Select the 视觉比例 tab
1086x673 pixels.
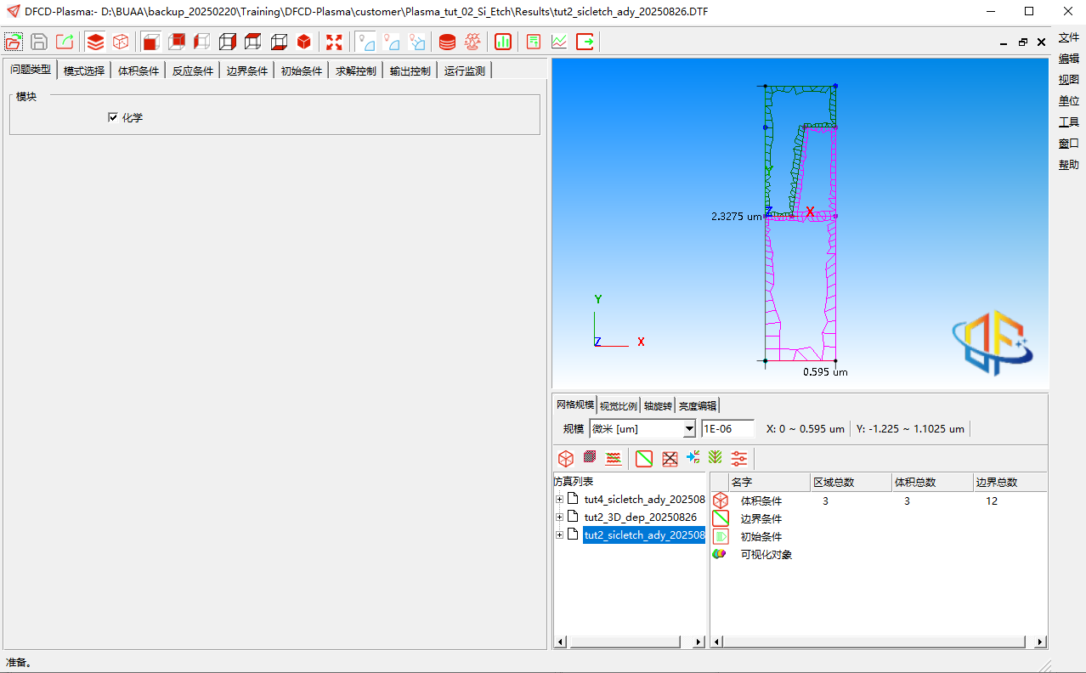pyautogui.click(x=619, y=405)
